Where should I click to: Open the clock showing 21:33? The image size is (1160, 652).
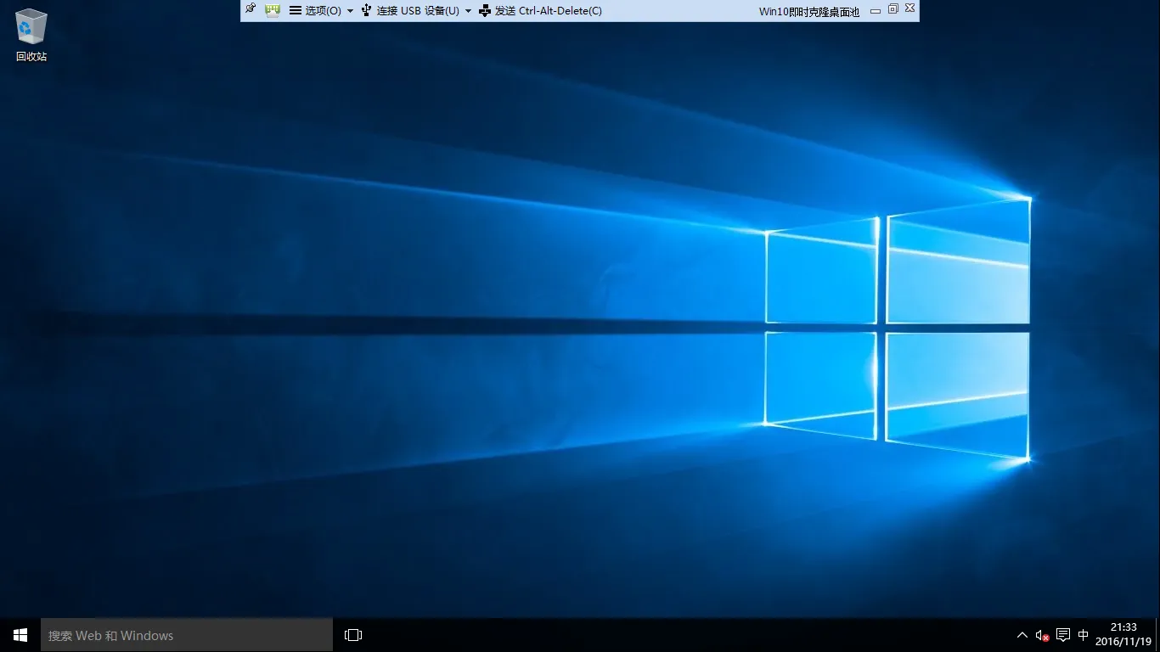[1123, 635]
